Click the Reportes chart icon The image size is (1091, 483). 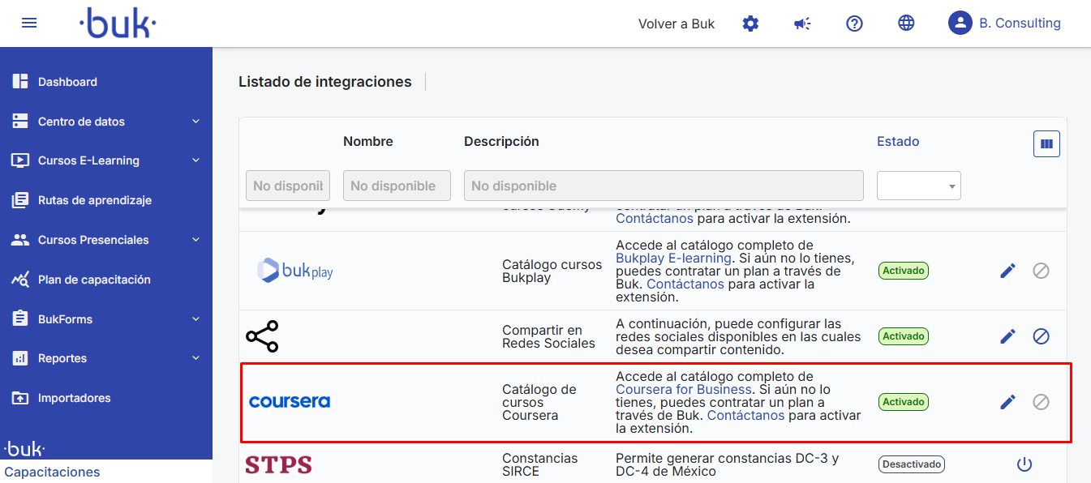coord(20,358)
